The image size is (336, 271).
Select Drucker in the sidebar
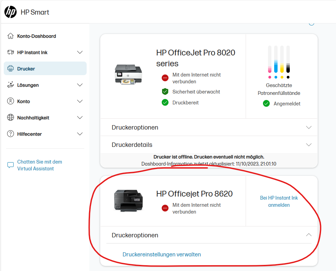coord(26,69)
